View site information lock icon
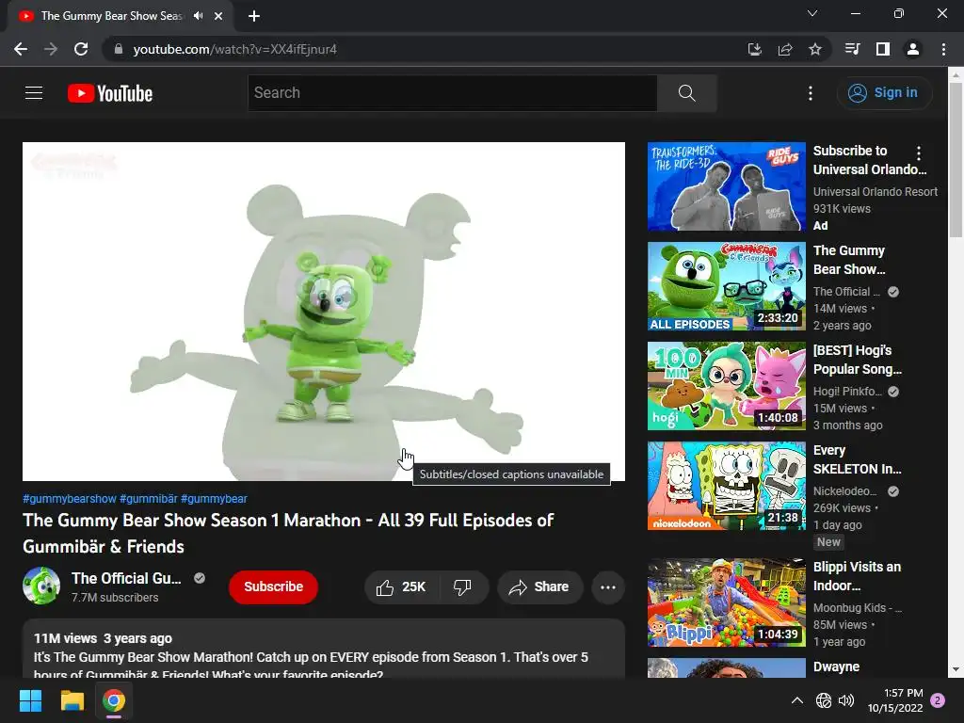This screenshot has height=723, width=964. 119,49
